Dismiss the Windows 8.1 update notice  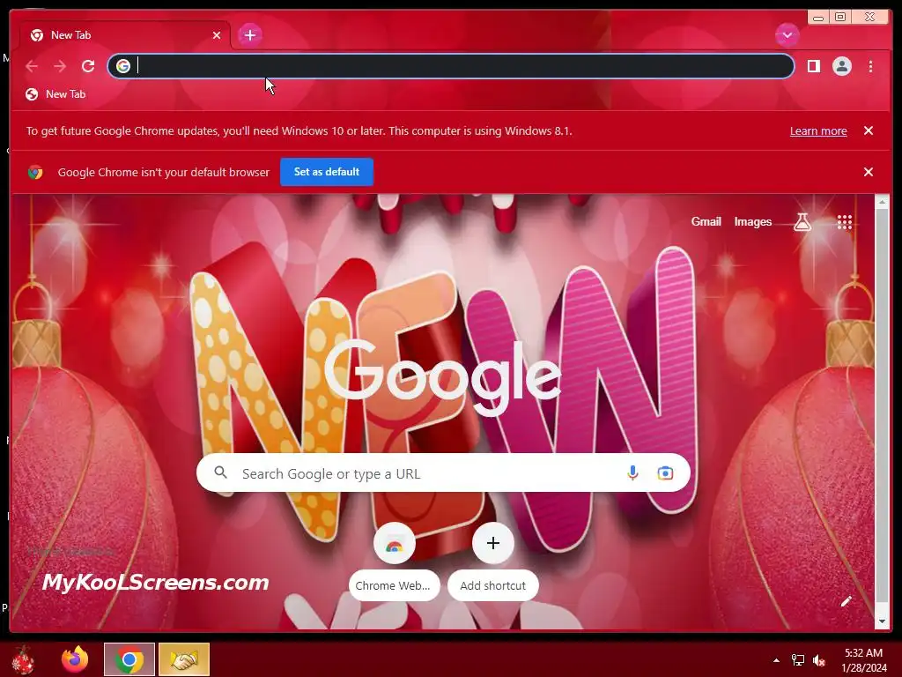[x=868, y=130]
